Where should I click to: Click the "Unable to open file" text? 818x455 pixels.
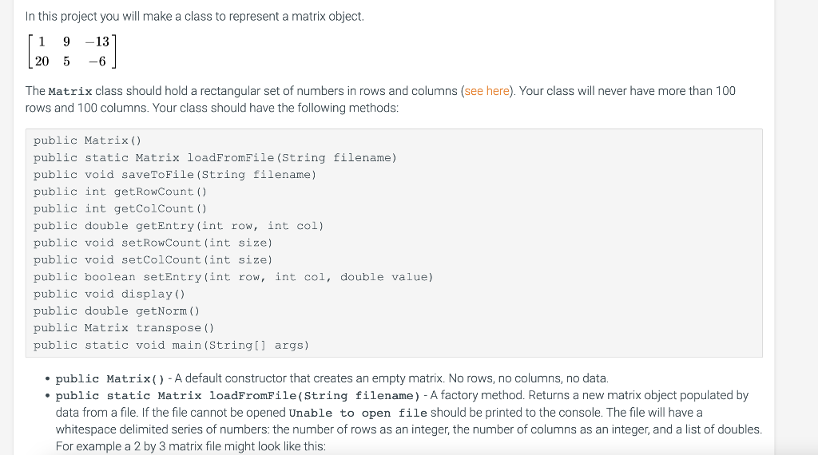pyautogui.click(x=358, y=413)
